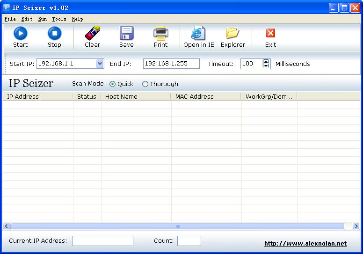Switch to Thorough scan mode

145,84
